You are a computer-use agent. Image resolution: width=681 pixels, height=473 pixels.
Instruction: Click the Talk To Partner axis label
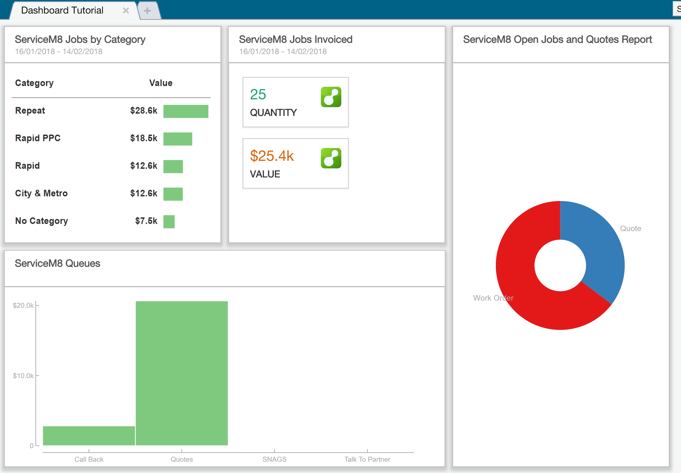(367, 459)
